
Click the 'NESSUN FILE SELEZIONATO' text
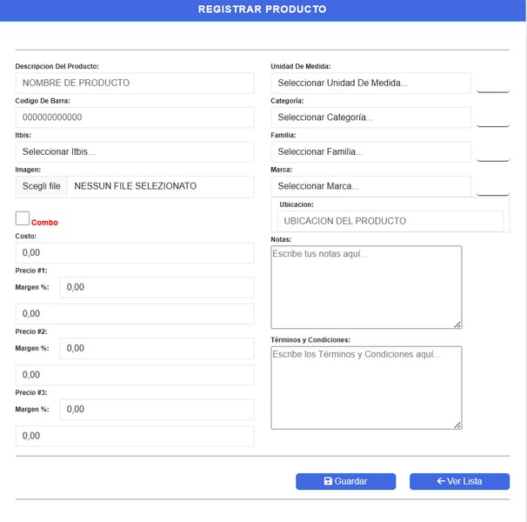[x=135, y=186]
